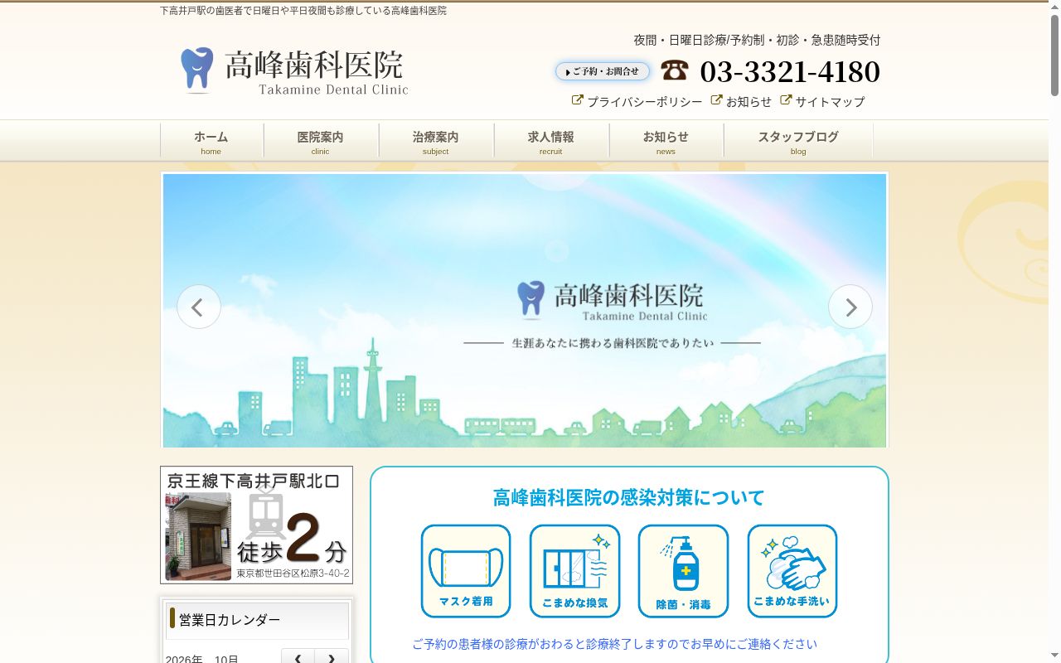Click the clinic entrance photo thumbnail
The height and width of the screenshot is (663, 1061).
[198, 536]
